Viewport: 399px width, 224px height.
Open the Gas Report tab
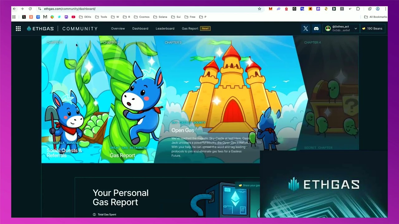(x=190, y=29)
